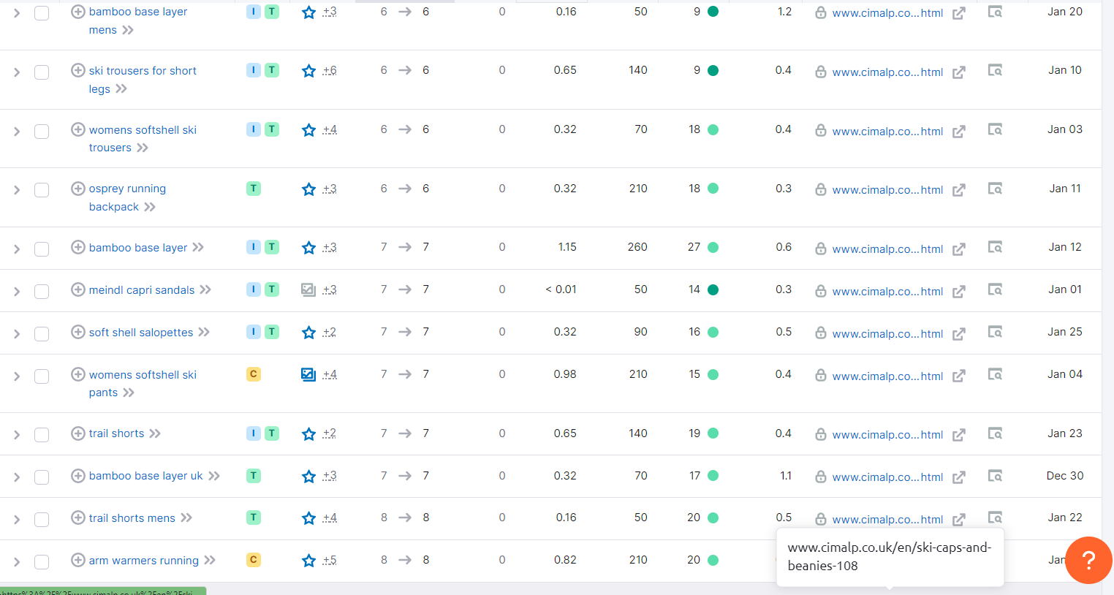Select checkbox for womens softshell ski pants
This screenshot has height=595, width=1114.
tap(42, 376)
